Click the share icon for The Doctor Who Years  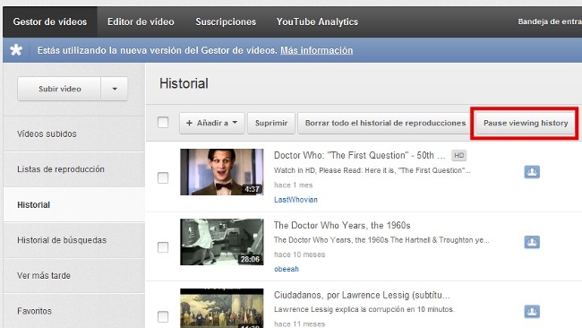pyautogui.click(x=532, y=242)
